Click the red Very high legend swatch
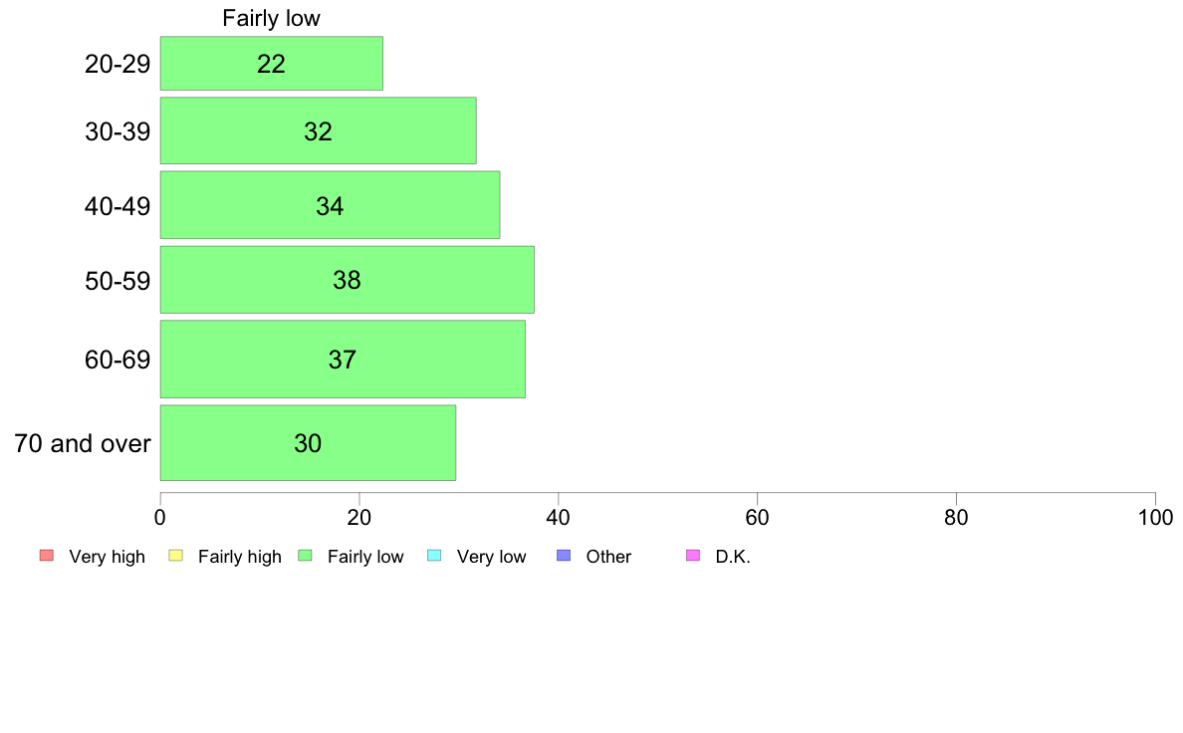The image size is (1183, 733). pos(47,556)
